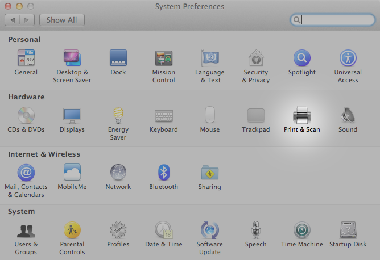The height and width of the screenshot is (260, 380).
Task: Click the Show All button
Action: tap(62, 20)
